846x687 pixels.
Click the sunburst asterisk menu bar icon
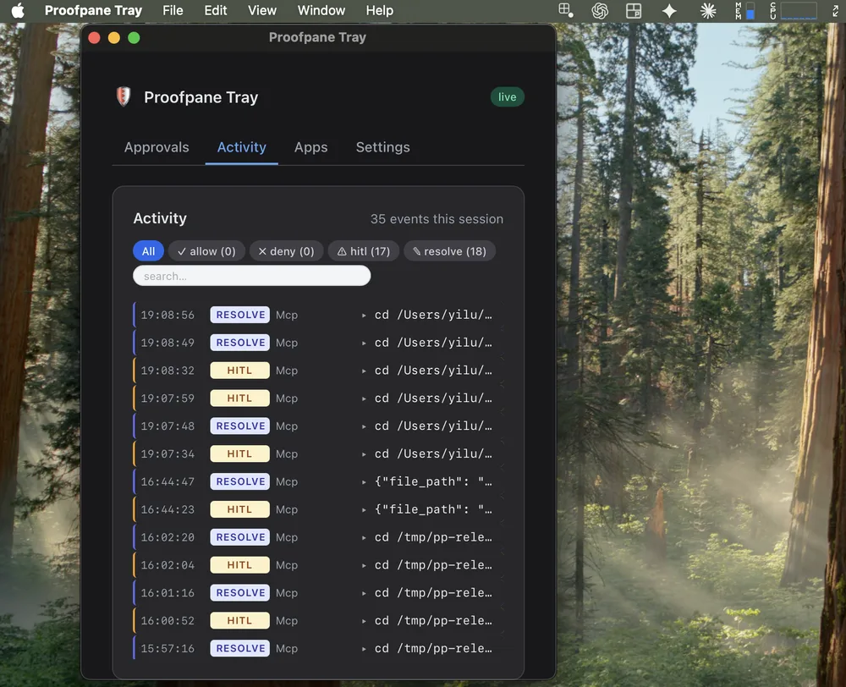[x=708, y=10]
